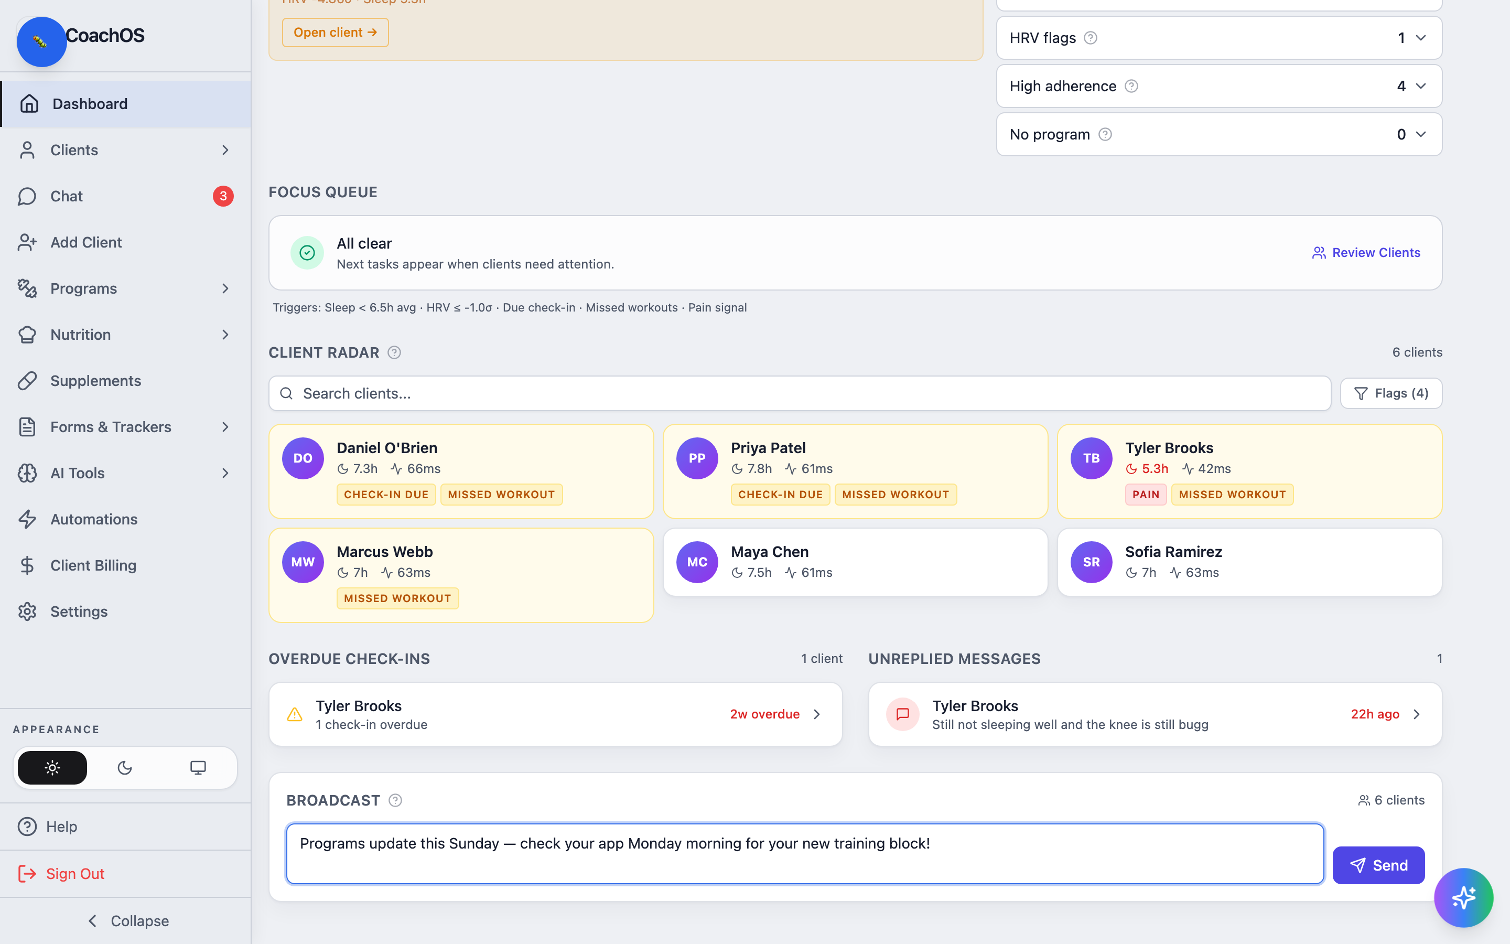Click the AI Tools brain icon

(x=27, y=473)
